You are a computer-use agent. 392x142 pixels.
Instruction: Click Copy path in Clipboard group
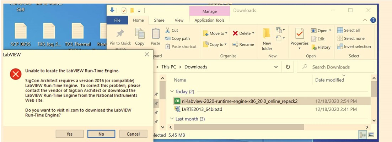point(177,38)
